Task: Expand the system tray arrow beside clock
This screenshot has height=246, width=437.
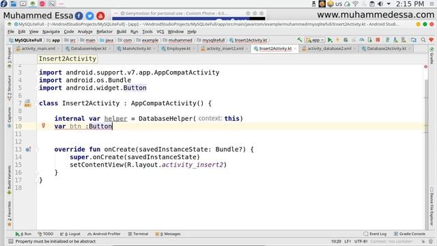Action: click(x=389, y=3)
